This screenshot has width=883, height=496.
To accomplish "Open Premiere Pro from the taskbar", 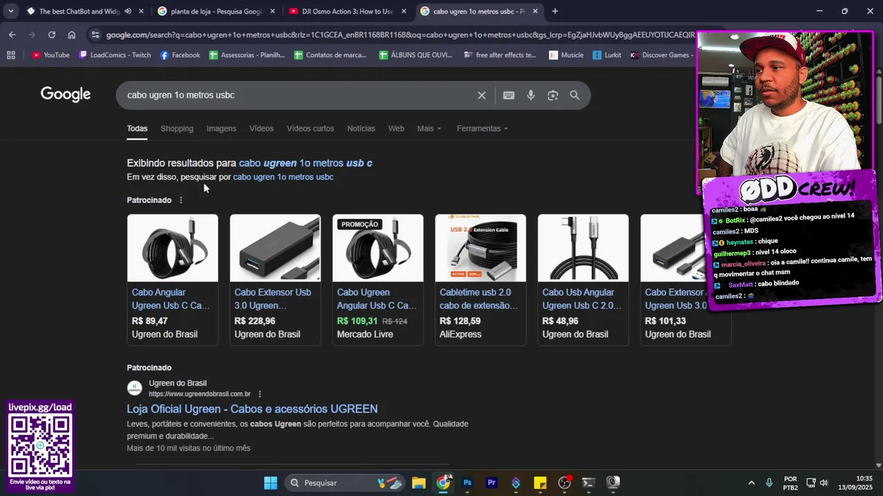I will click(491, 483).
